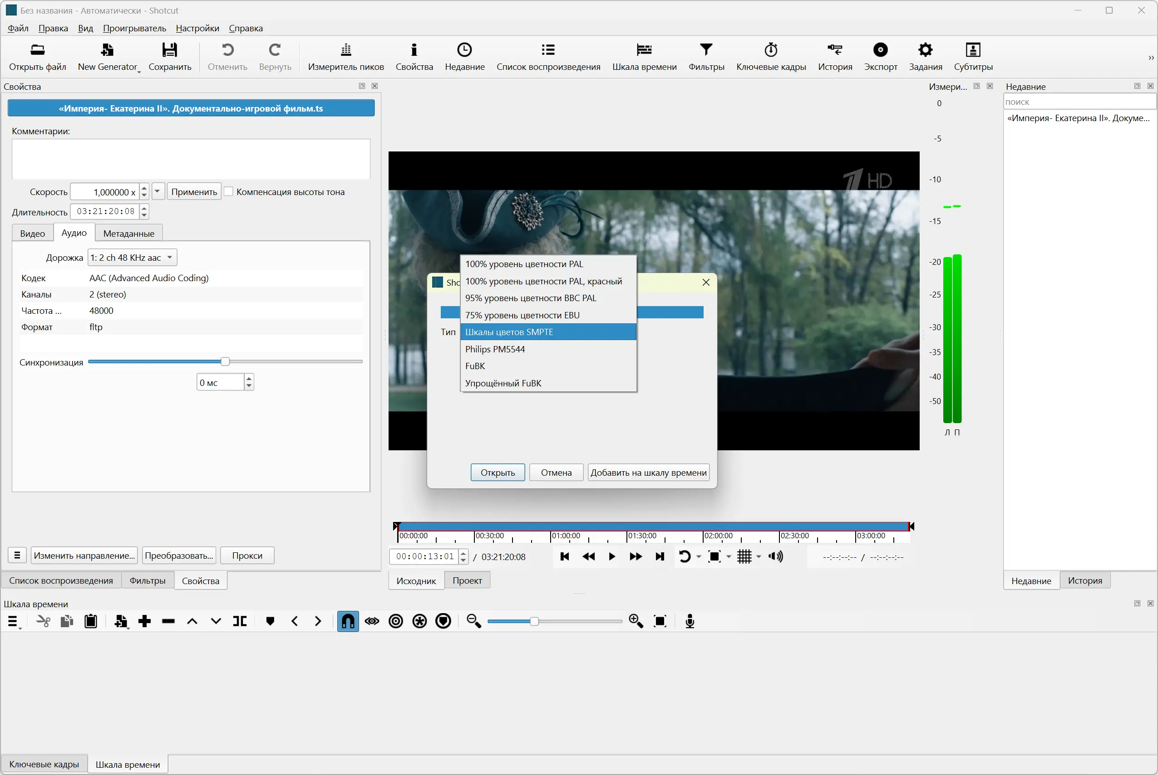
Task: Click the record audio microphone icon
Action: click(690, 621)
